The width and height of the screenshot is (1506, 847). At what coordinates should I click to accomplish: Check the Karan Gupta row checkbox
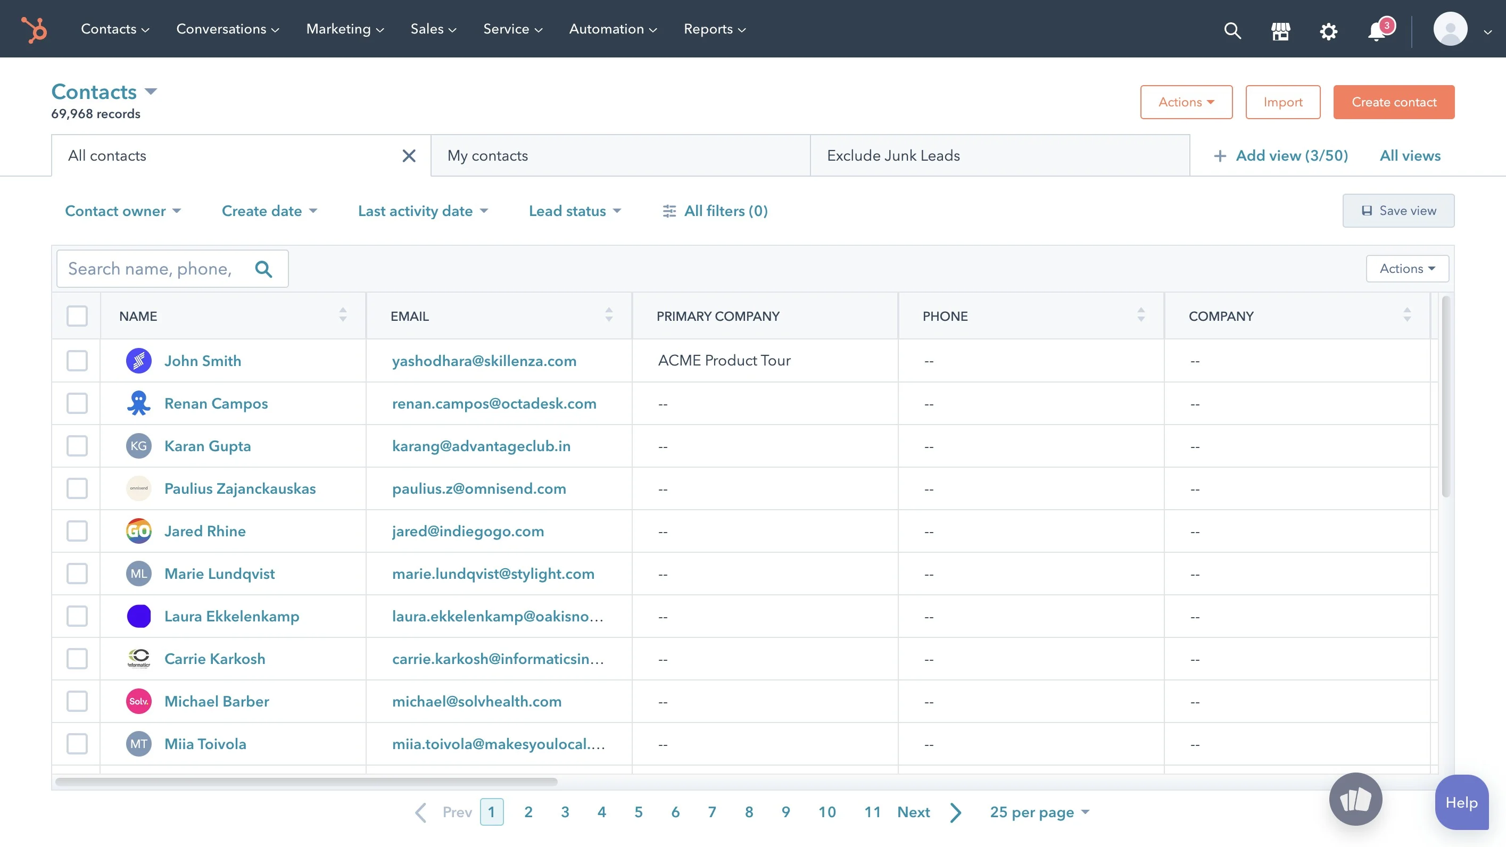point(77,446)
